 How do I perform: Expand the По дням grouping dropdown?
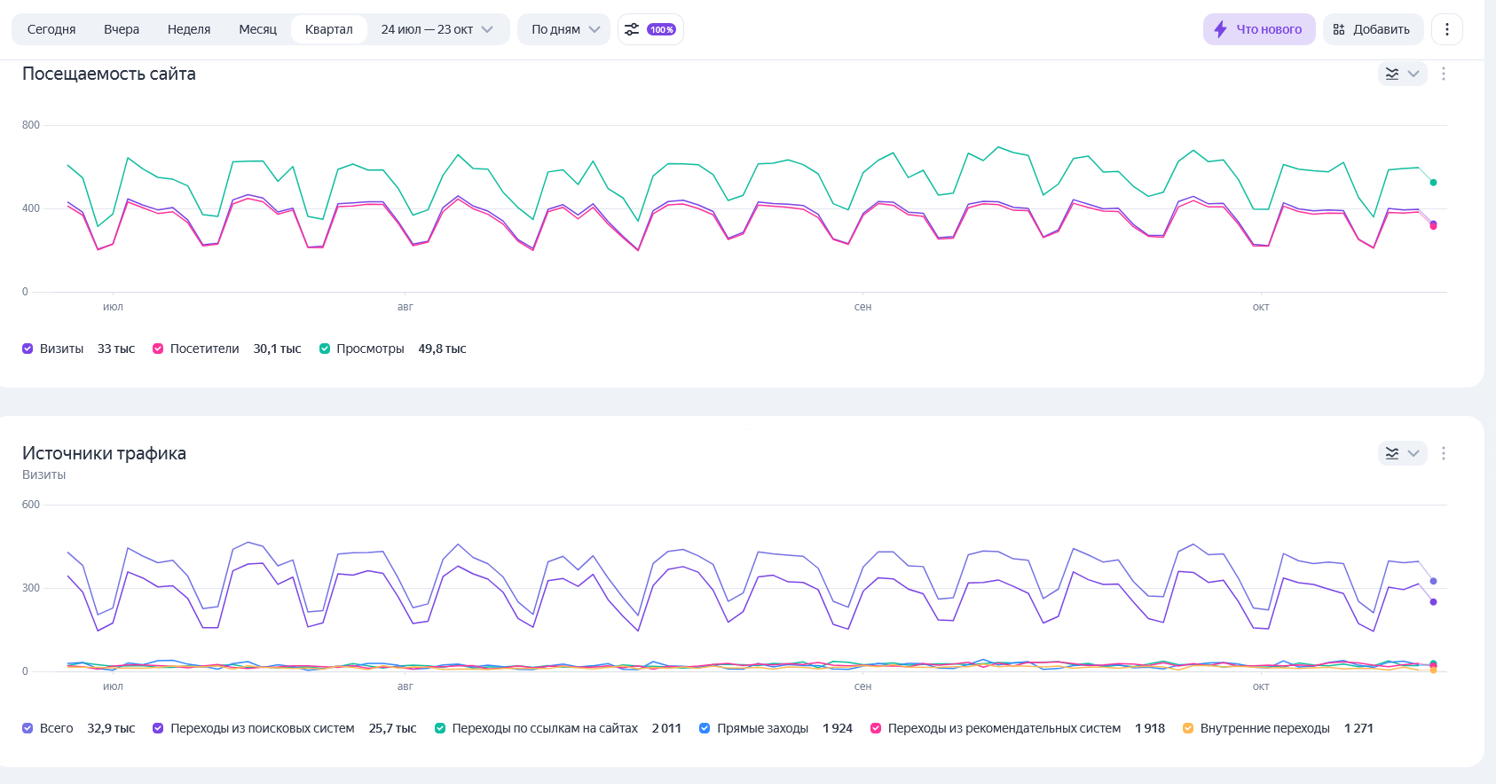(564, 29)
